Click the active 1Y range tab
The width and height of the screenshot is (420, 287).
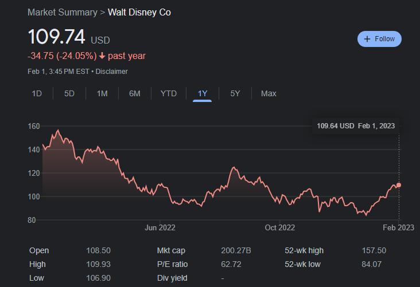tap(203, 93)
